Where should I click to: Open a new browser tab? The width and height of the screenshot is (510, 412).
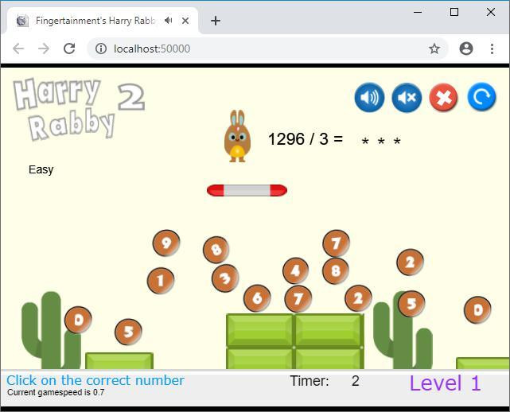216,21
